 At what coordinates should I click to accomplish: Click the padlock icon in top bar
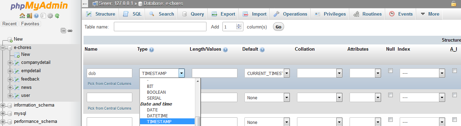(x=453, y=3)
